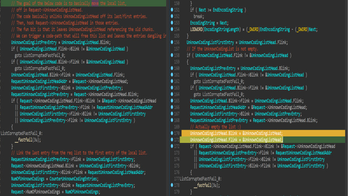Select the LODWORD macro on line 154
This screenshot has height=196, width=348.
click(196, 29)
